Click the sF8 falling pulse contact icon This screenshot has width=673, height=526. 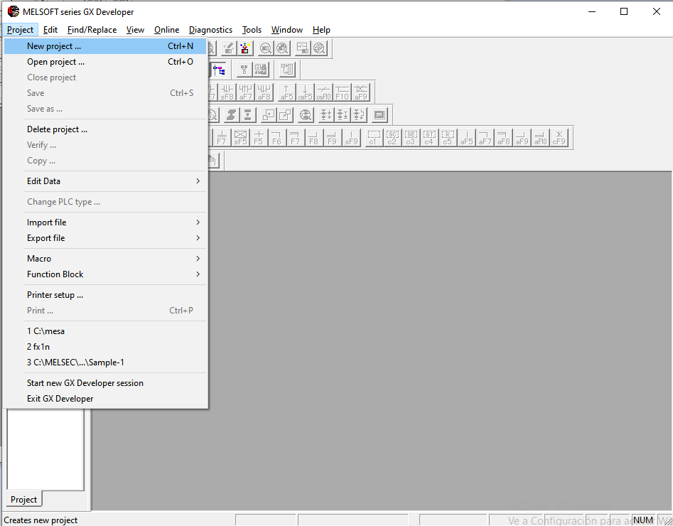(x=227, y=92)
